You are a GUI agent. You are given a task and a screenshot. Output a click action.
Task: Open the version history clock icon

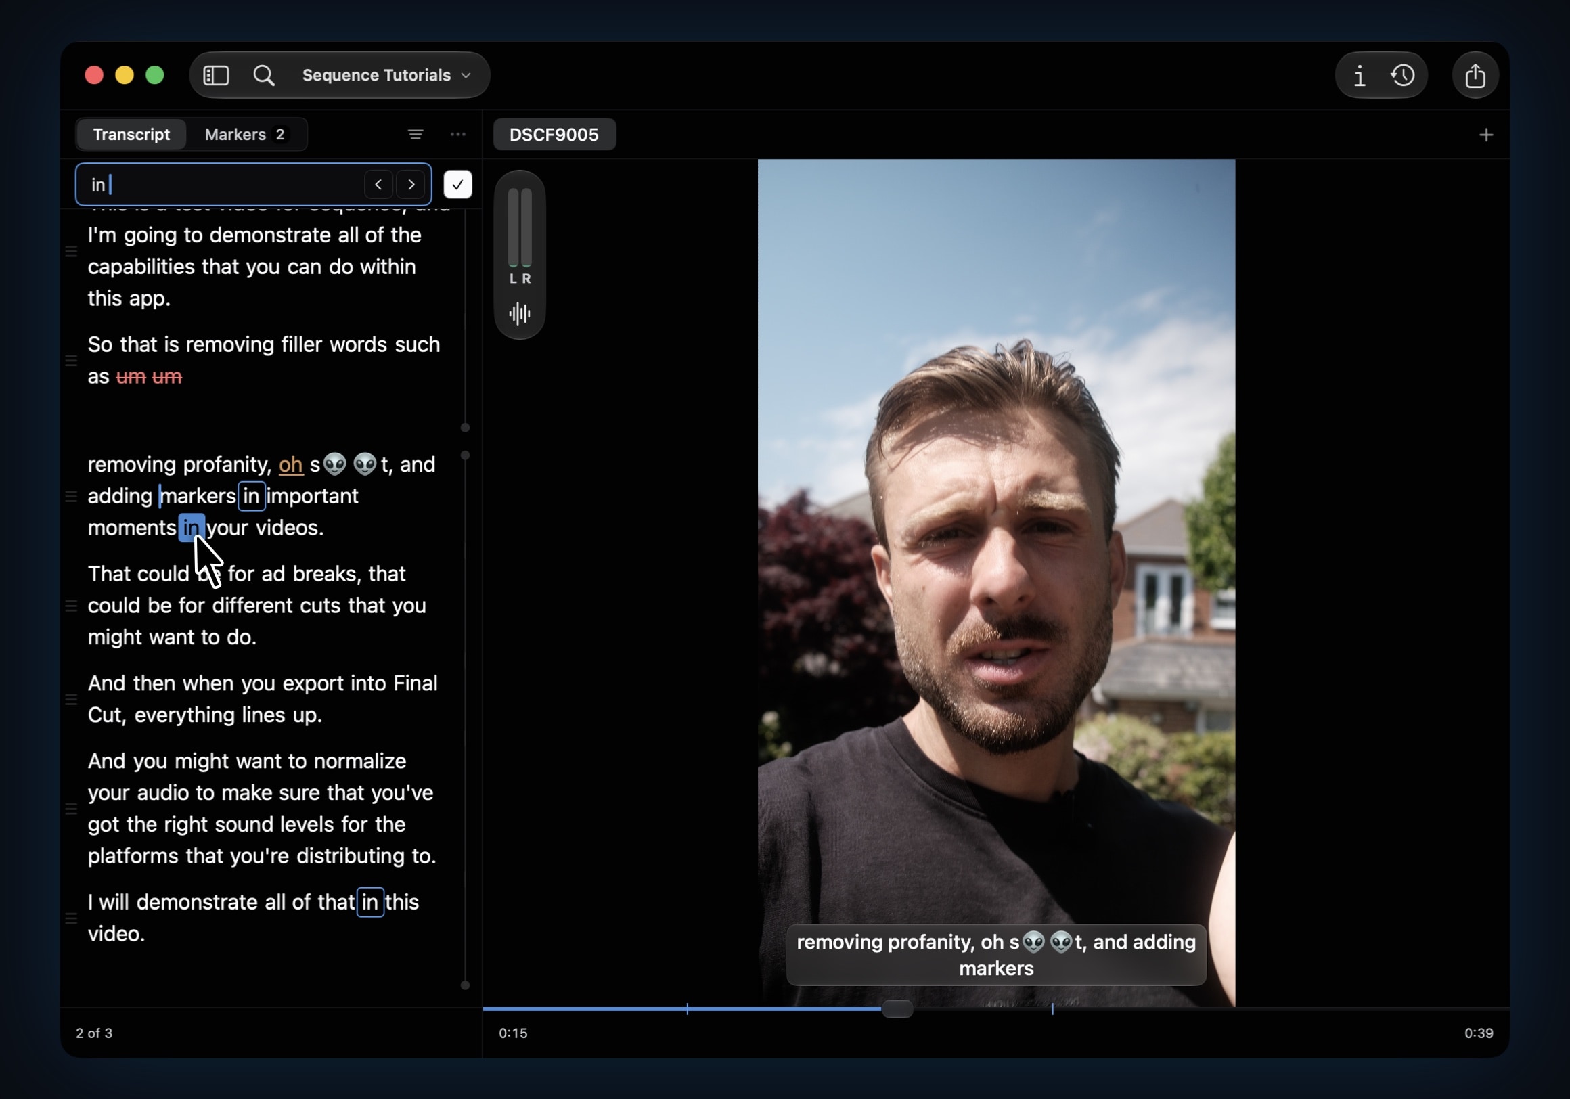pos(1403,75)
